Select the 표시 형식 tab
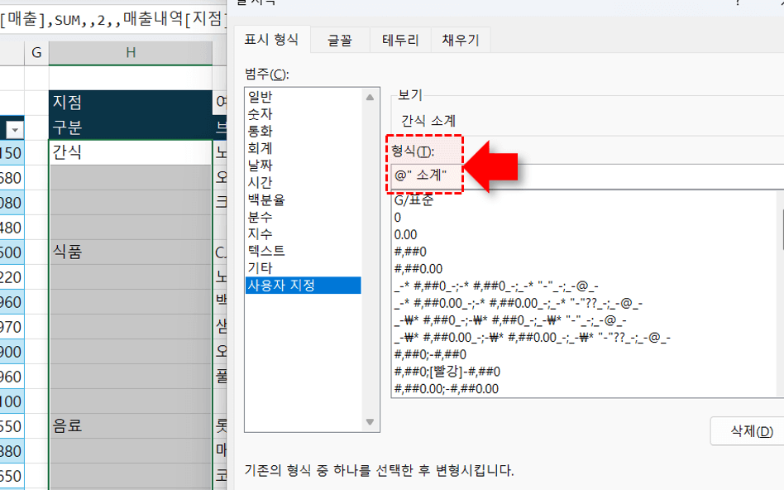Viewport: 784px width, 490px height. click(272, 40)
